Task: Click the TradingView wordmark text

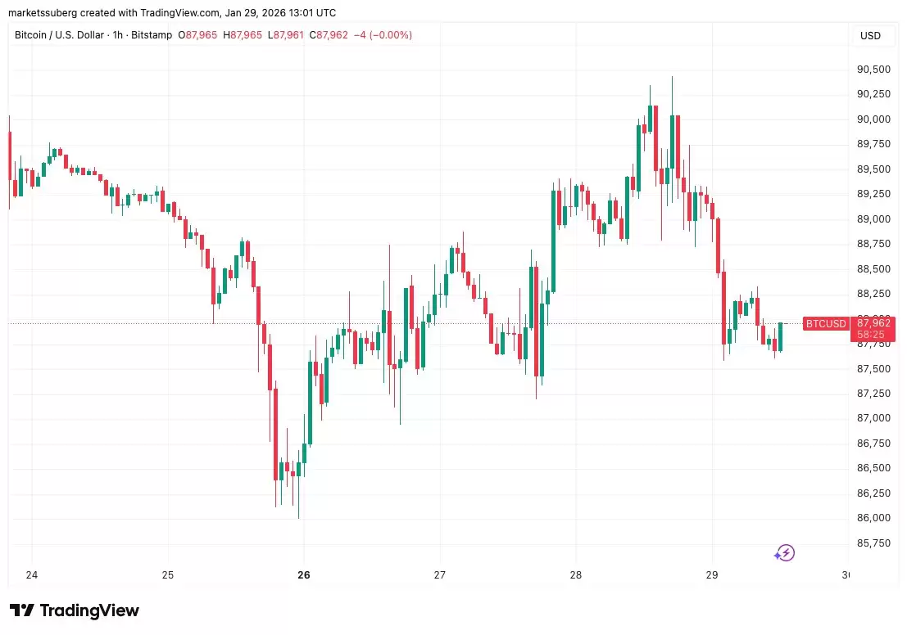Action: point(89,610)
